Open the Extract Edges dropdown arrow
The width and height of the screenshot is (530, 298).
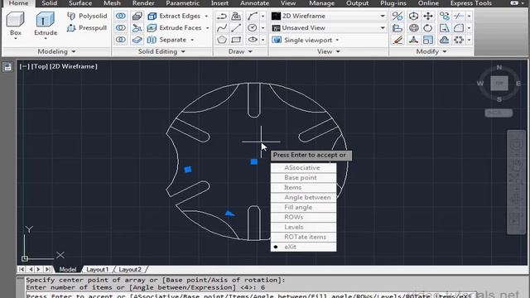(206, 16)
